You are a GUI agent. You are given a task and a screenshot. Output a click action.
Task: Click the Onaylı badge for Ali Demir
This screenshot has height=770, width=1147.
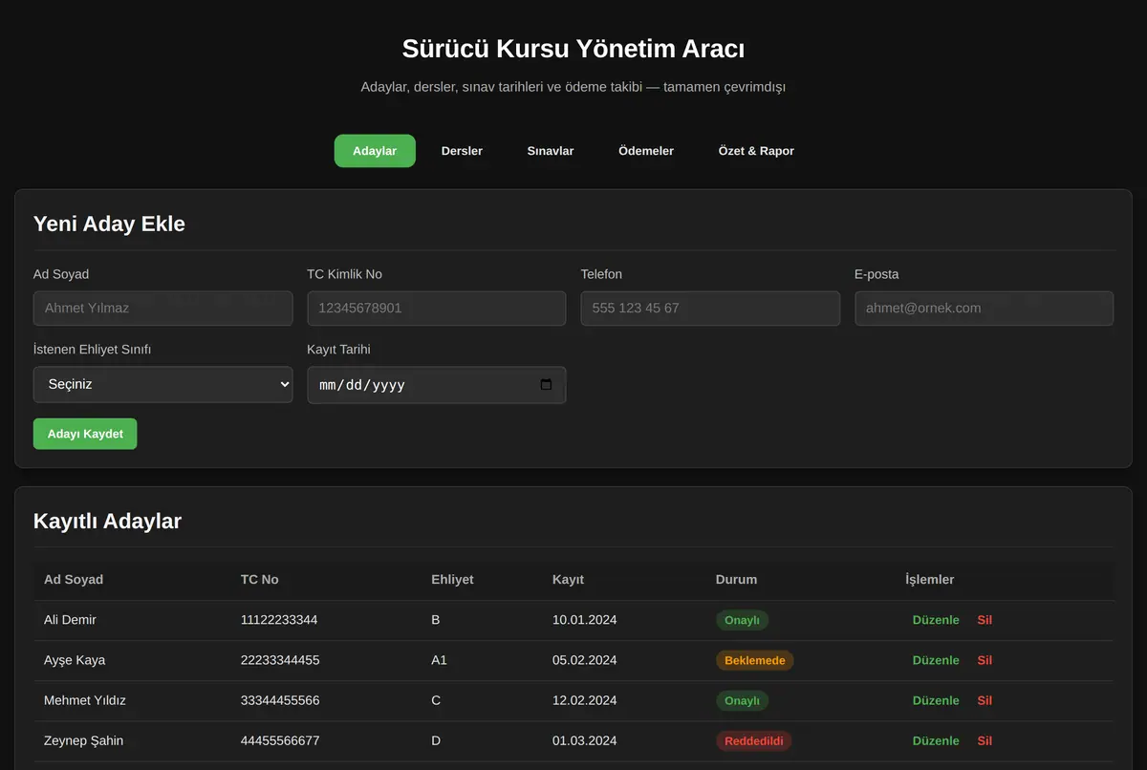[x=742, y=620]
